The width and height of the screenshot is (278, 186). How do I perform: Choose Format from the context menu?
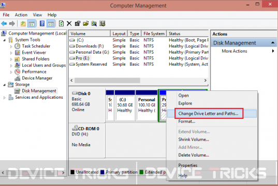coord(212,121)
